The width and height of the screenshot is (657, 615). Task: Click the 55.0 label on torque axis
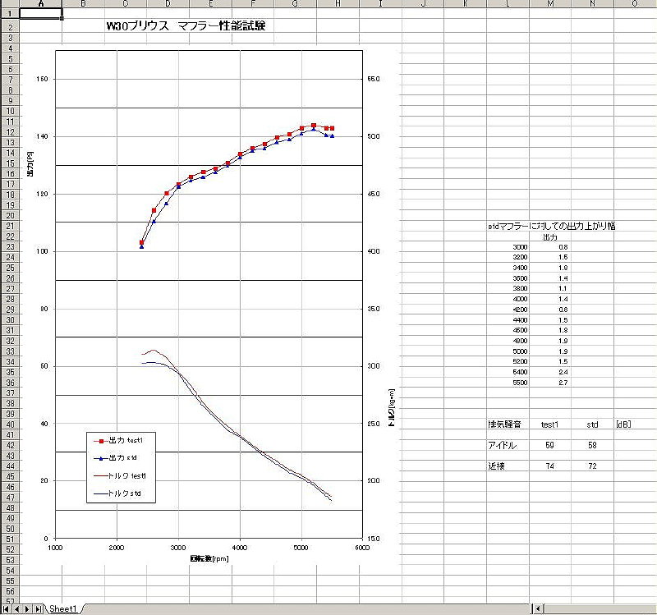[374, 79]
